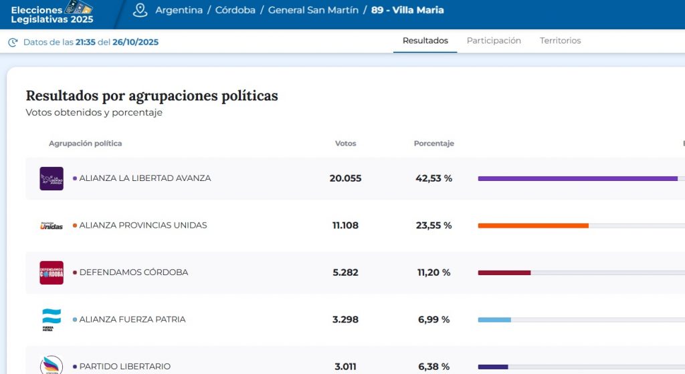685x374 pixels.
Task: Click the Porcentaje column header
Action: click(x=433, y=144)
